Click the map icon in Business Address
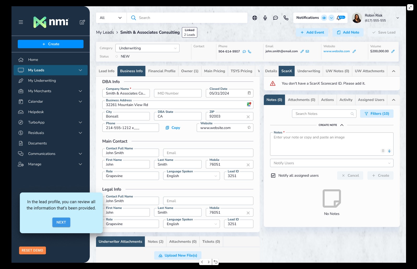 click(x=249, y=104)
